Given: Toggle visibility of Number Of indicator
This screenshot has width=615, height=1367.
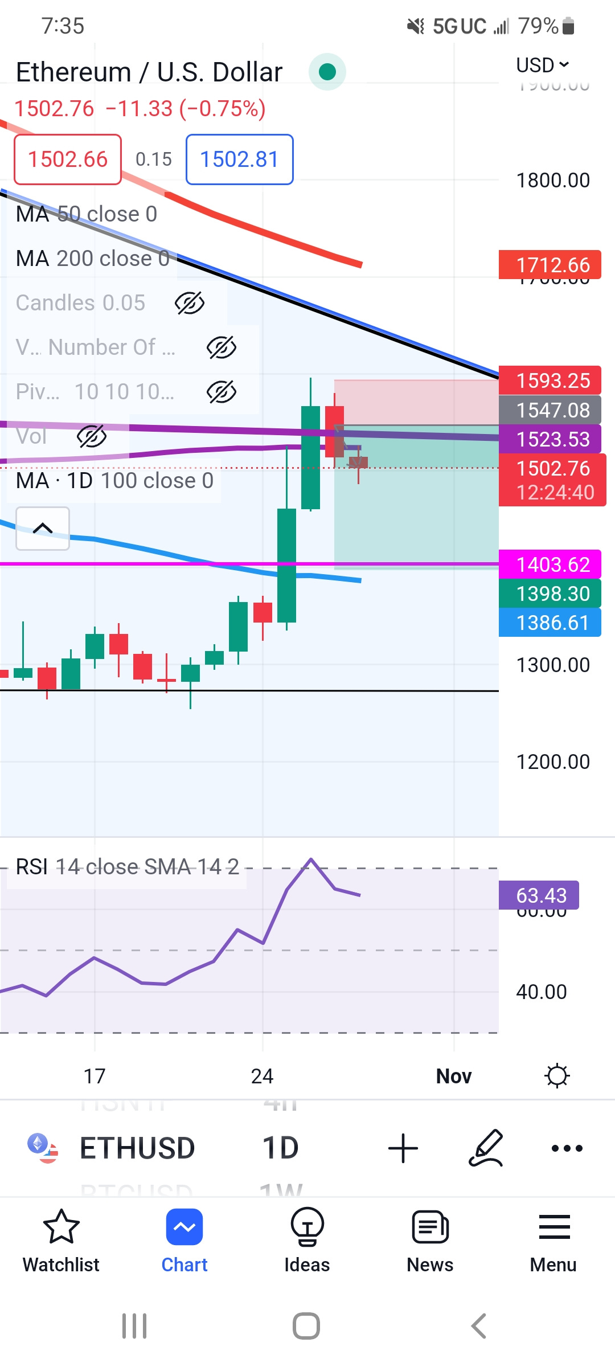Looking at the screenshot, I should pyautogui.click(x=222, y=347).
